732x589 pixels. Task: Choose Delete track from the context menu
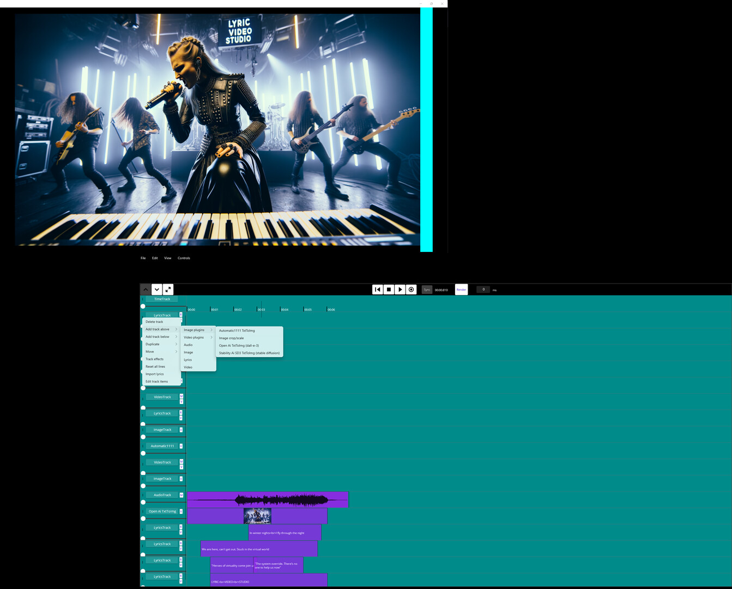pyautogui.click(x=161, y=322)
